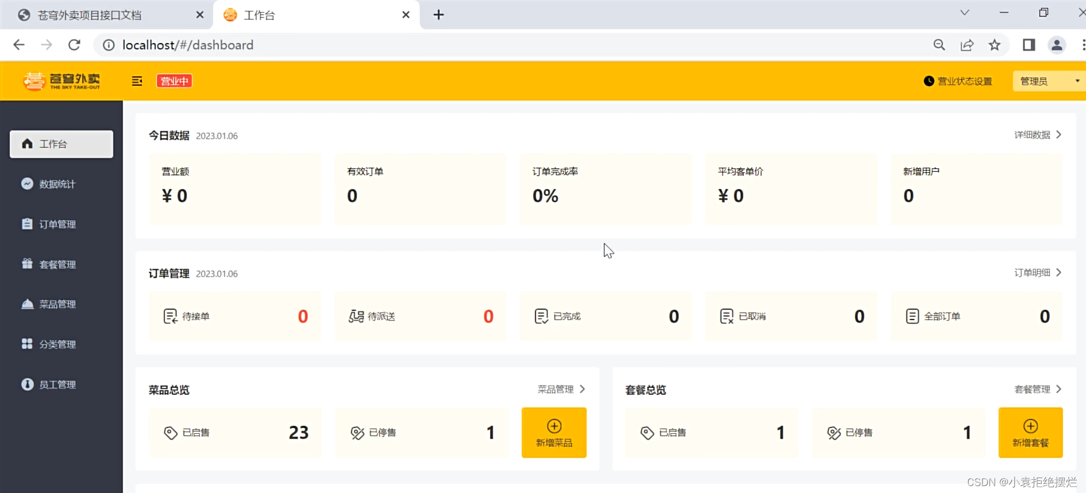Open the browser tab search dropdown

tap(965, 13)
